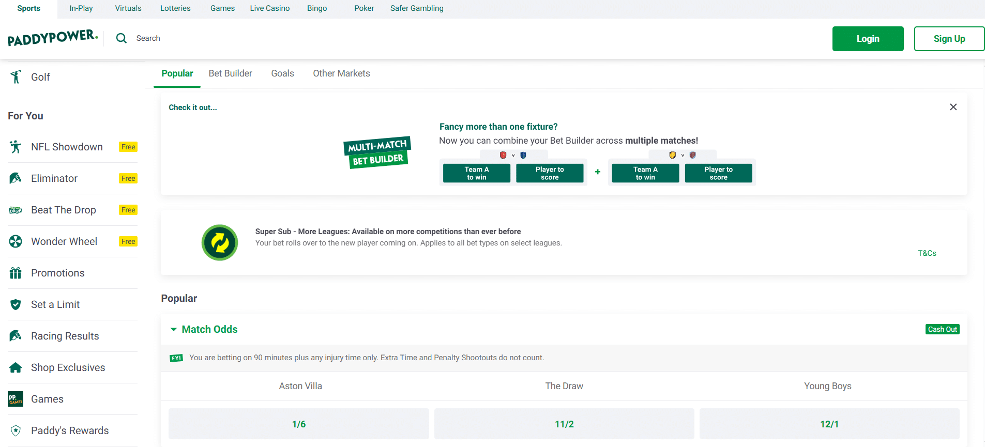The image size is (985, 447).
Task: Bet on The Draw at 11/2
Action: (x=564, y=424)
